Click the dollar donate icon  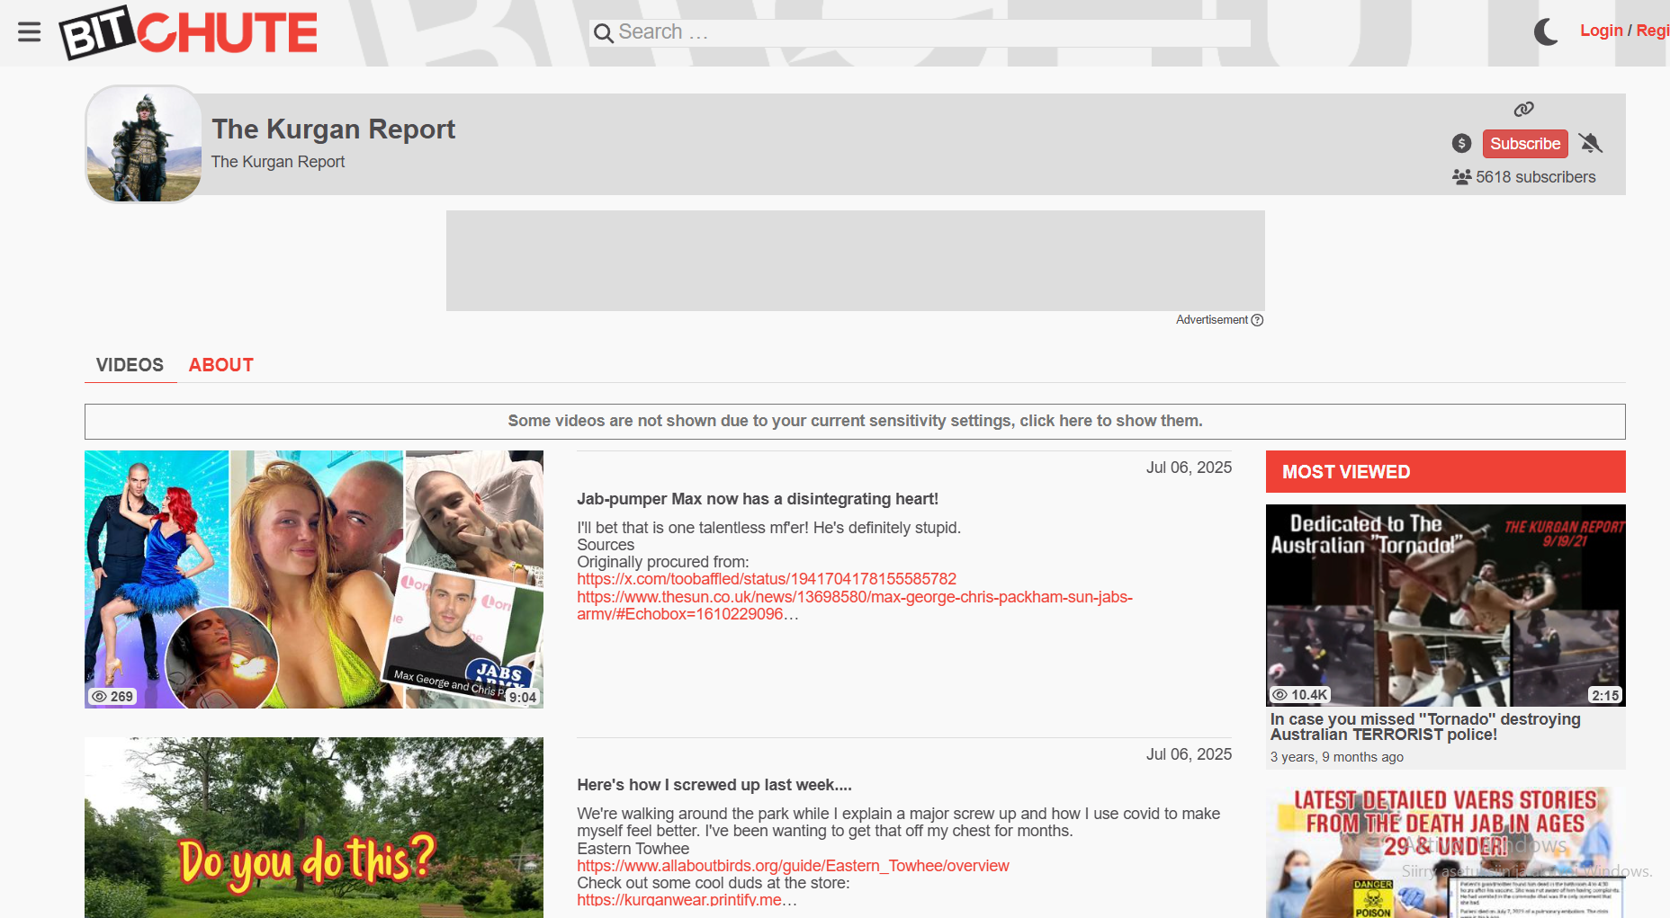pos(1461,143)
